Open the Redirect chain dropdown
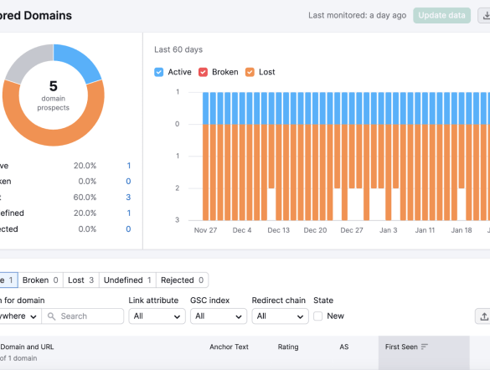 pos(280,316)
